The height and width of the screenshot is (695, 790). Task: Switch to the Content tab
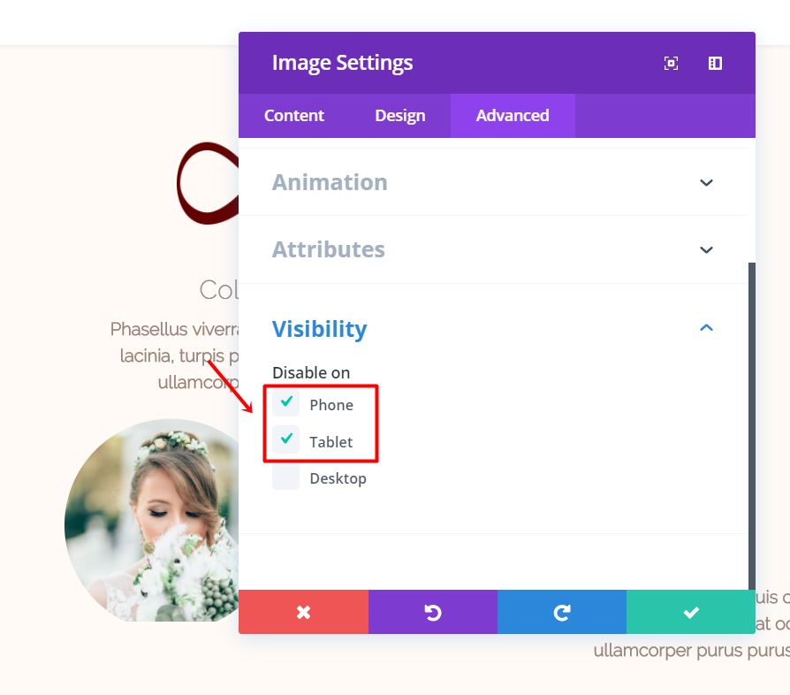coord(294,116)
